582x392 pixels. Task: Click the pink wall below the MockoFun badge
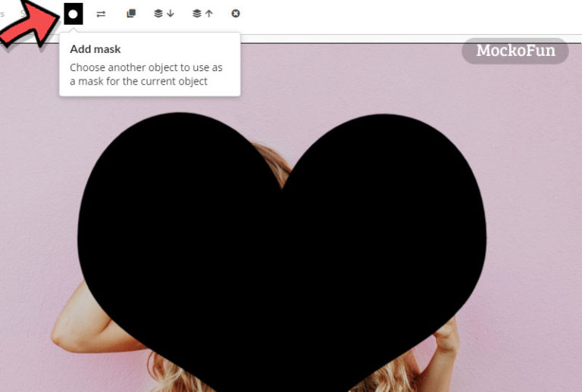point(523,151)
